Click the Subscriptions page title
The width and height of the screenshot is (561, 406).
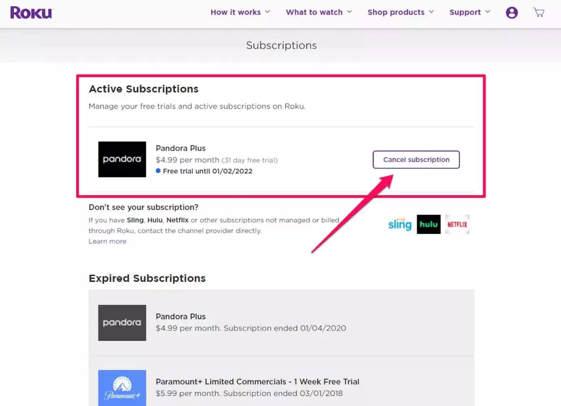pos(281,45)
